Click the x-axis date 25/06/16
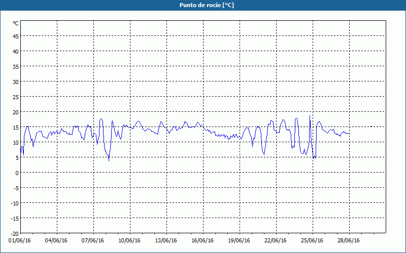 (312, 241)
